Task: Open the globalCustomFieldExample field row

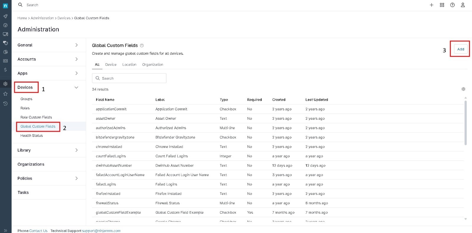Action: tap(278, 212)
